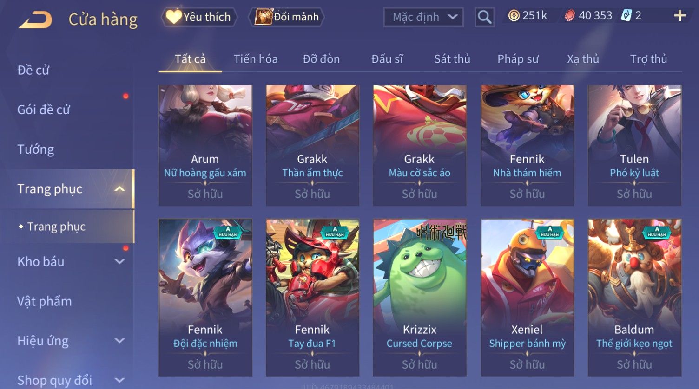The height and width of the screenshot is (389, 699).
Task: Switch to the Pháp sư tab
Action: [518, 59]
